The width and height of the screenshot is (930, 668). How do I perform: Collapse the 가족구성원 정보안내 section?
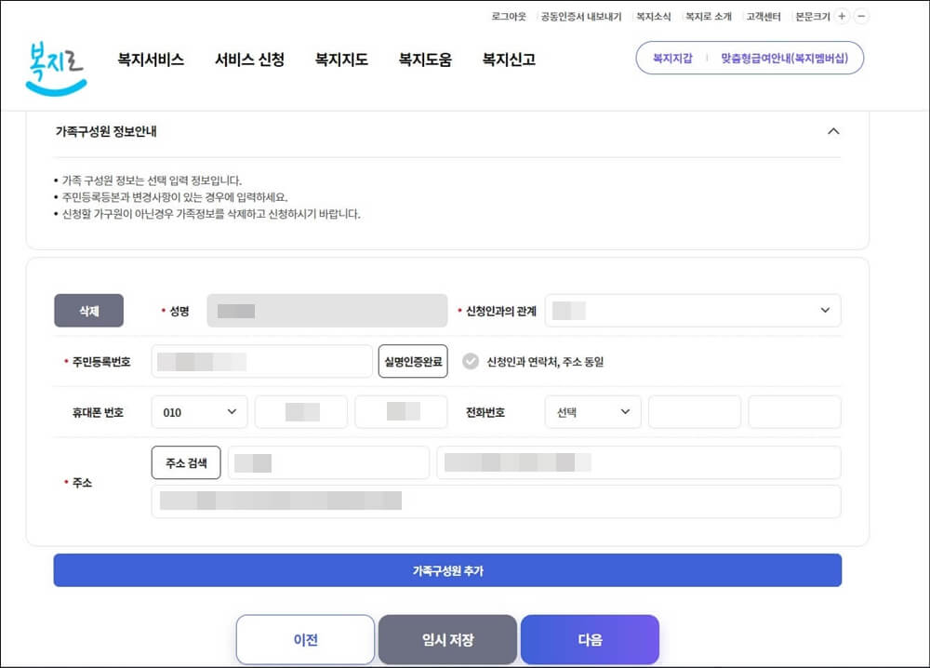834,131
